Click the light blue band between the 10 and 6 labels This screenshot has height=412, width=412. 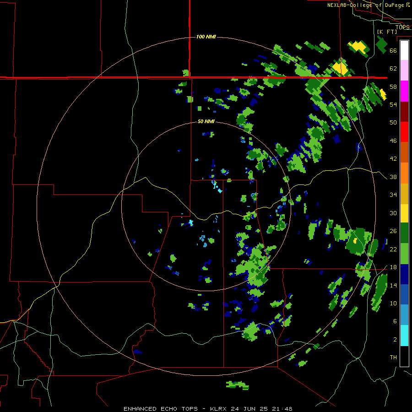[404, 315]
